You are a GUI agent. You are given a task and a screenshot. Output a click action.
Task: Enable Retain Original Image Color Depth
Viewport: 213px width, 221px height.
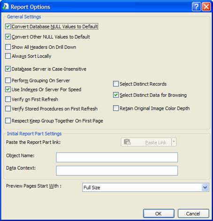(x=116, y=108)
